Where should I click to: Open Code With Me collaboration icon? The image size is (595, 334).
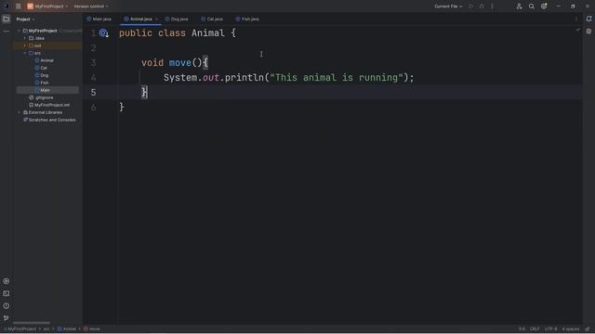(x=519, y=6)
